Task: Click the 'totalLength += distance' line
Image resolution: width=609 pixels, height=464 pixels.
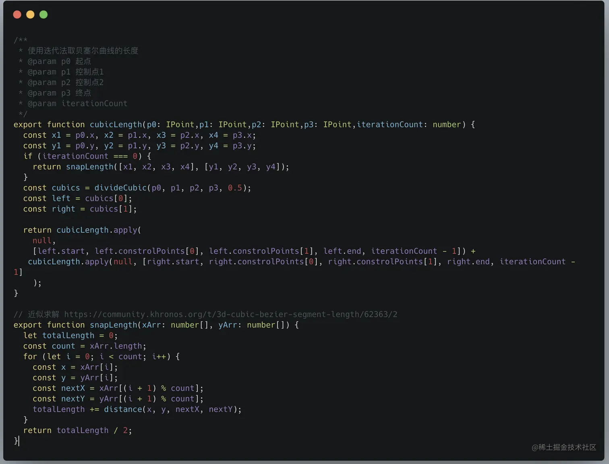Action: click(137, 409)
